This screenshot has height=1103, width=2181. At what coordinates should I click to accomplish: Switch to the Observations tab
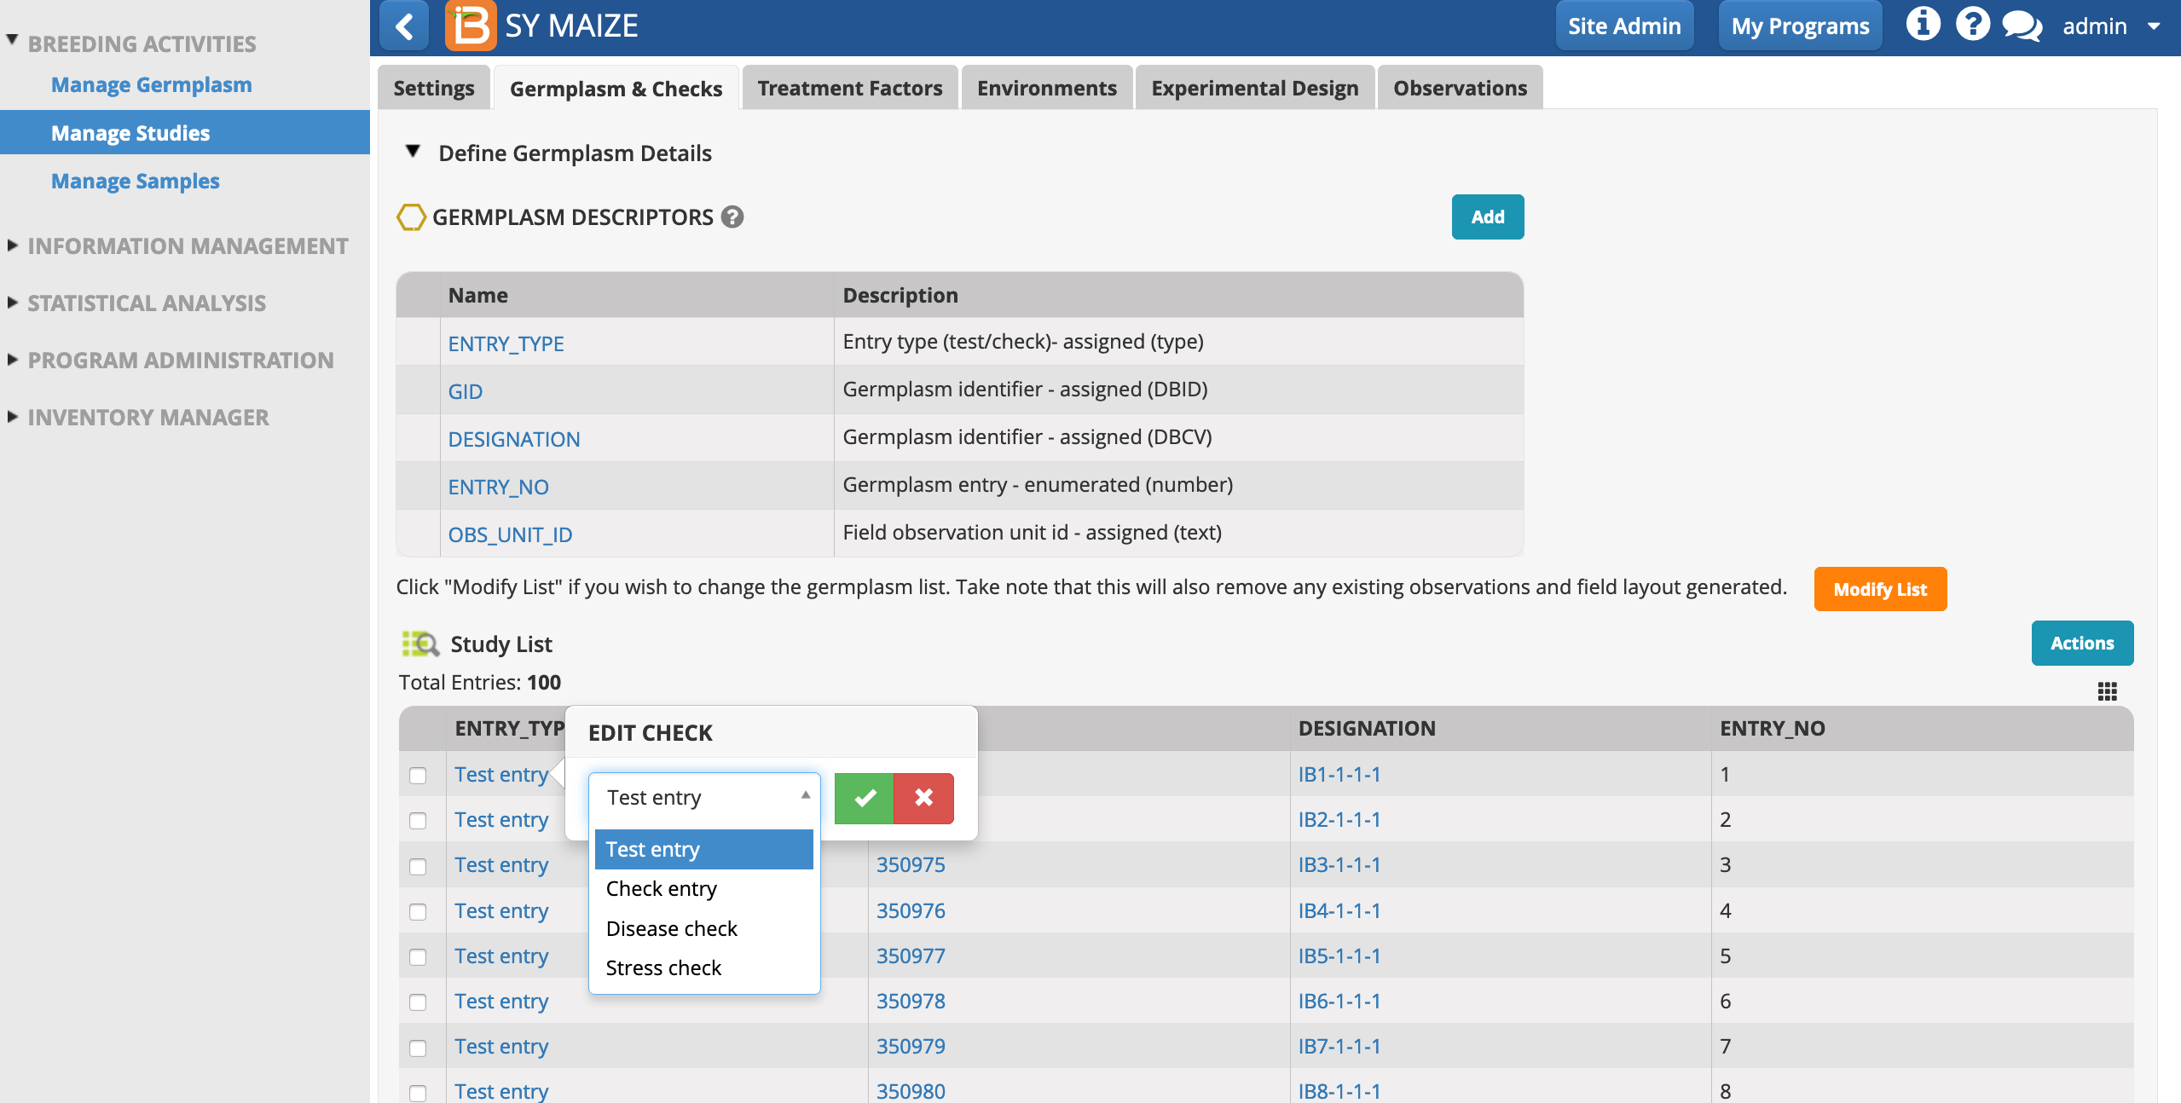[1460, 88]
